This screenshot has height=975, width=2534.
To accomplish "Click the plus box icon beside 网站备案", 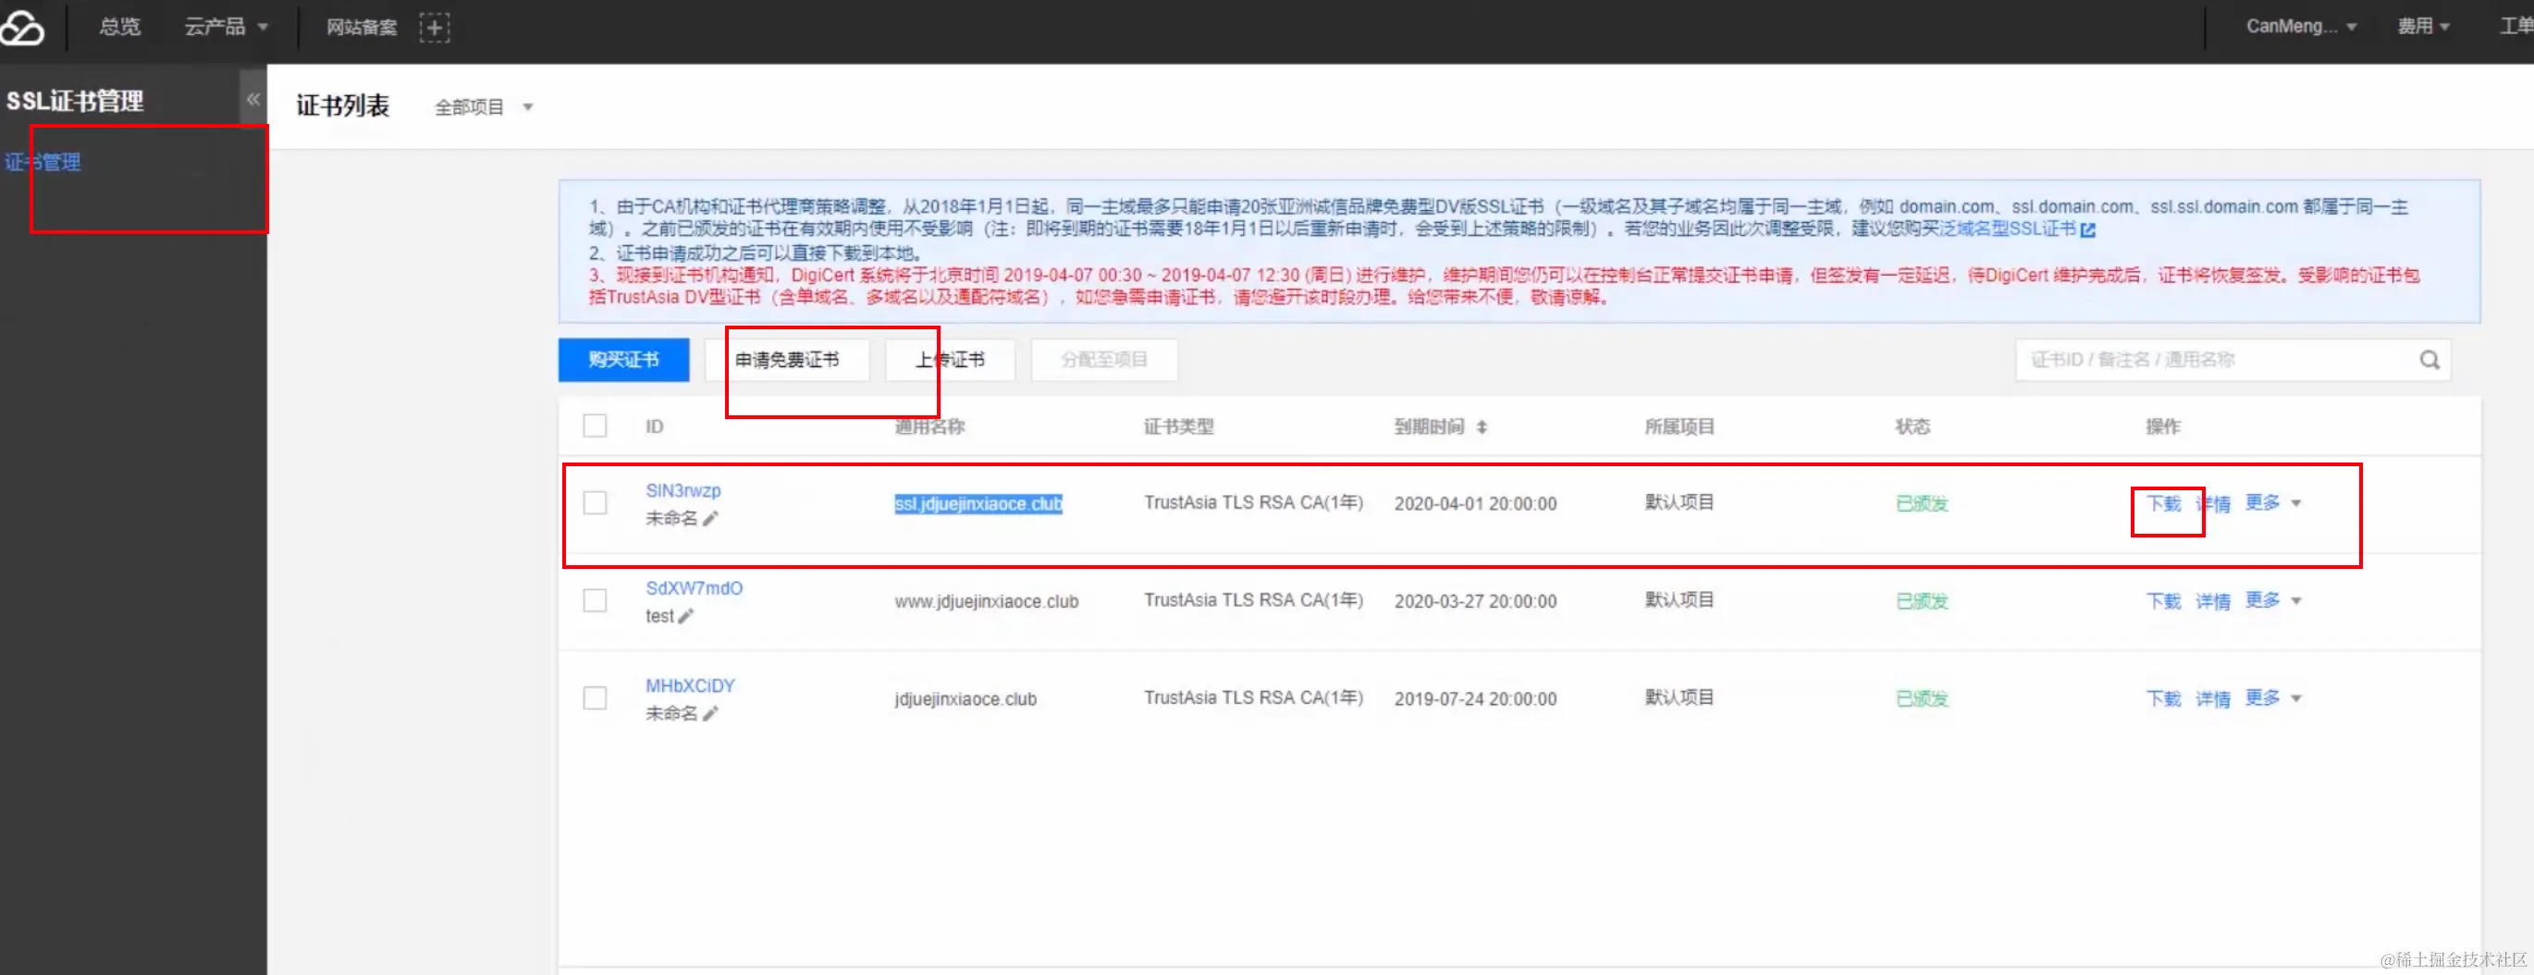I will pos(434,28).
